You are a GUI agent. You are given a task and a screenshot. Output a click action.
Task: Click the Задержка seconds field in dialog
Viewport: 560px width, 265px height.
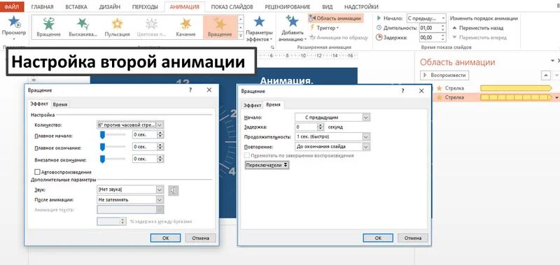pos(307,127)
